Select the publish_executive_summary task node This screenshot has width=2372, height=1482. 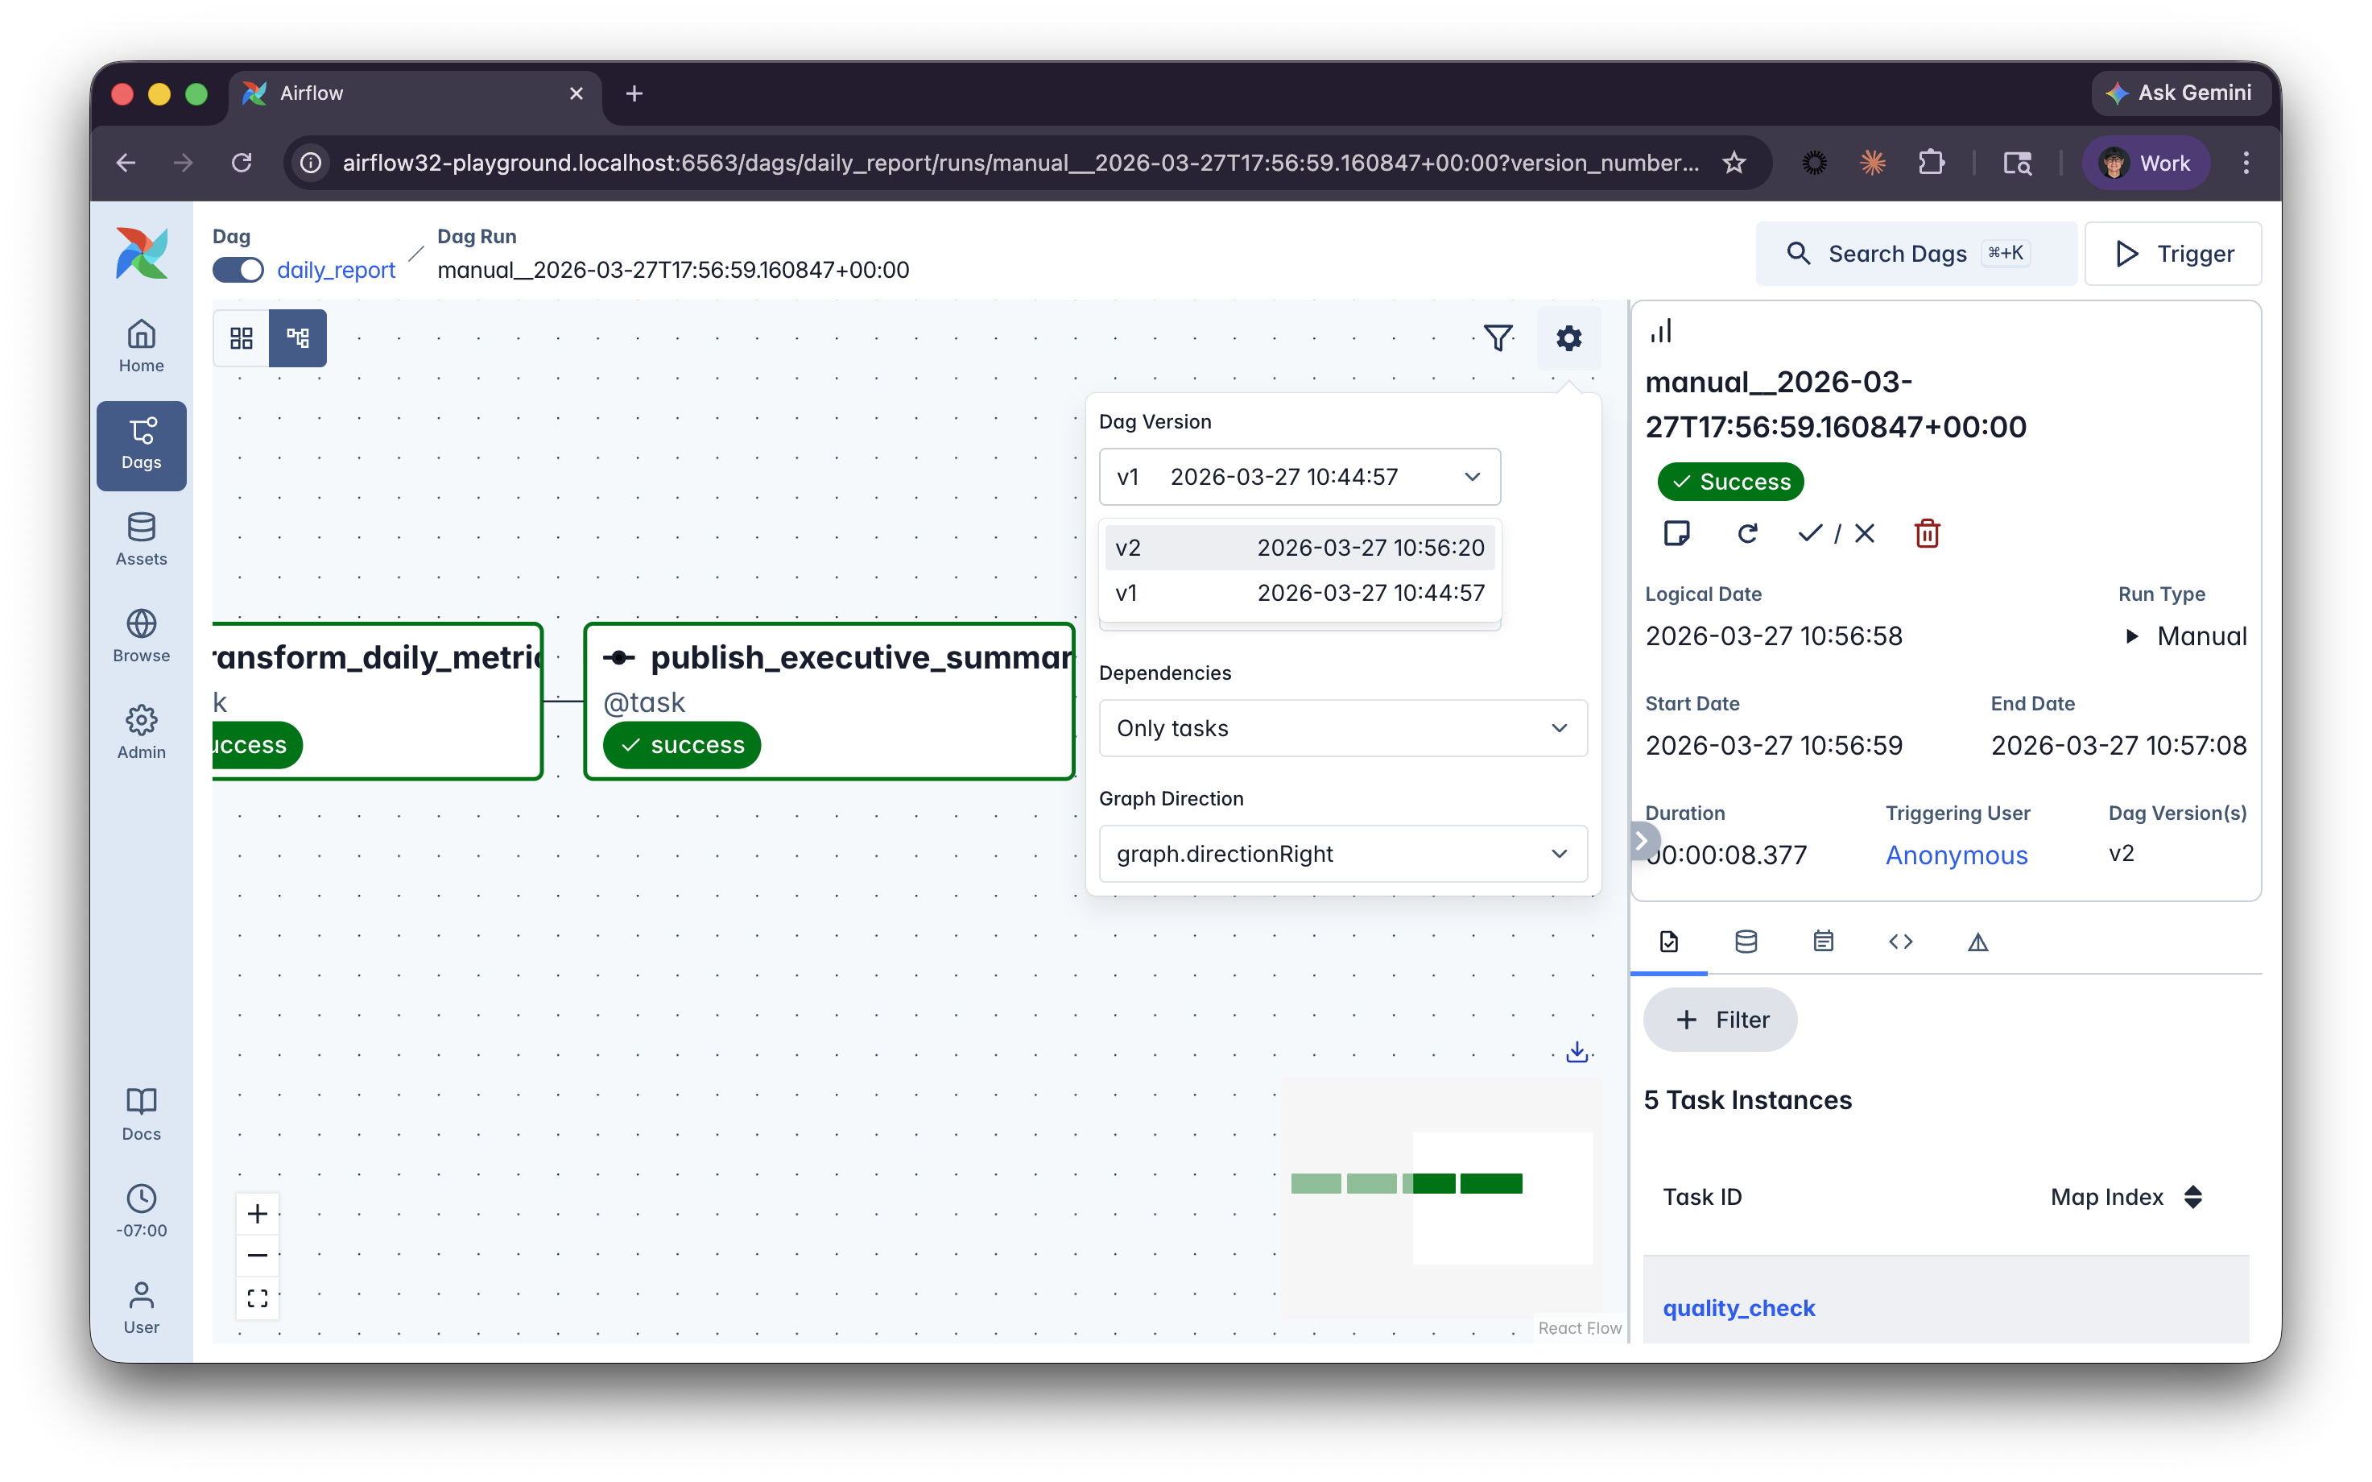[x=829, y=701]
